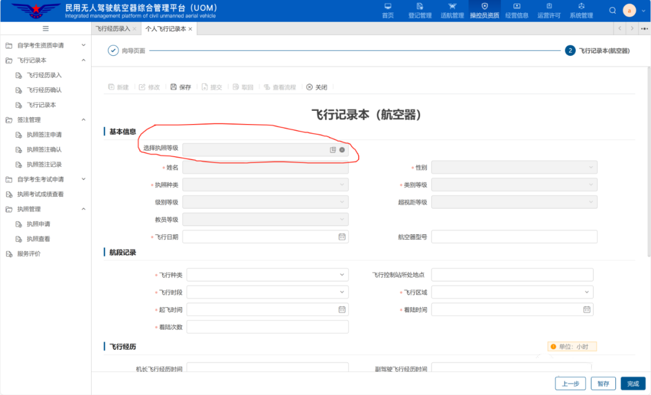Click the 保存 toolbar button
The height and width of the screenshot is (395, 651).
(181, 87)
